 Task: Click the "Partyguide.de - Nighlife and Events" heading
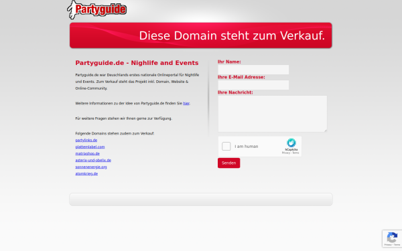point(137,63)
